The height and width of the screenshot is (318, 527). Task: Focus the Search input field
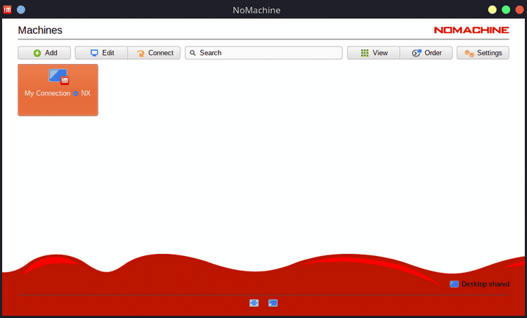(263, 53)
